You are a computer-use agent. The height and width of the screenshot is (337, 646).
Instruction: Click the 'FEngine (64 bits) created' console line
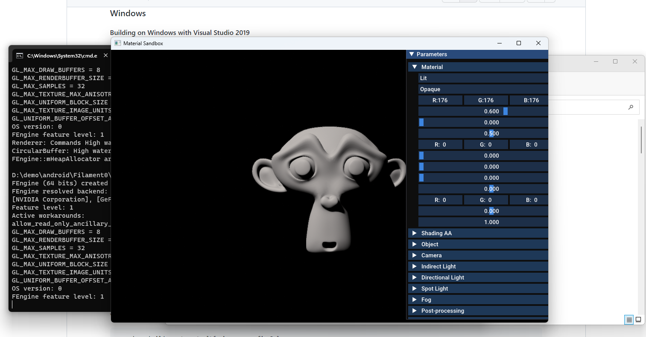tap(60, 183)
